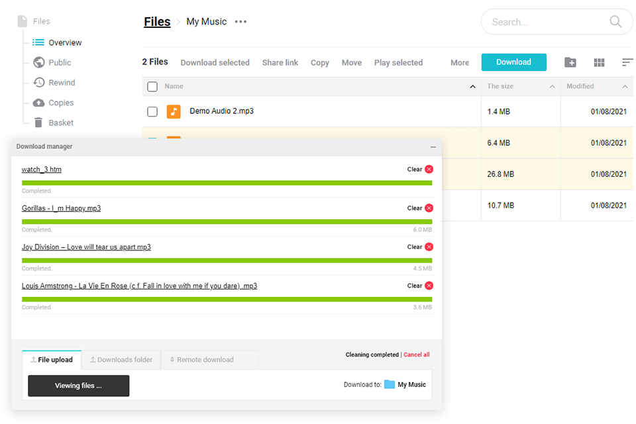Viewport: 636px width, 424px height.
Task: Open the Files breadcrumb link
Action: pyautogui.click(x=157, y=21)
